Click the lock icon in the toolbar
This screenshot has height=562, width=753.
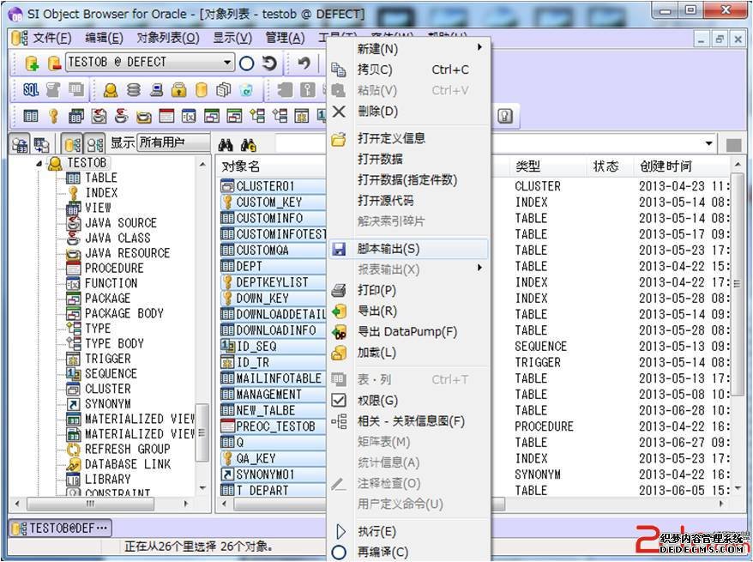click(178, 89)
